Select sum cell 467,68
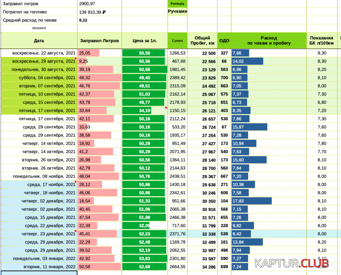This screenshot has width=341, height=275. click(177, 61)
